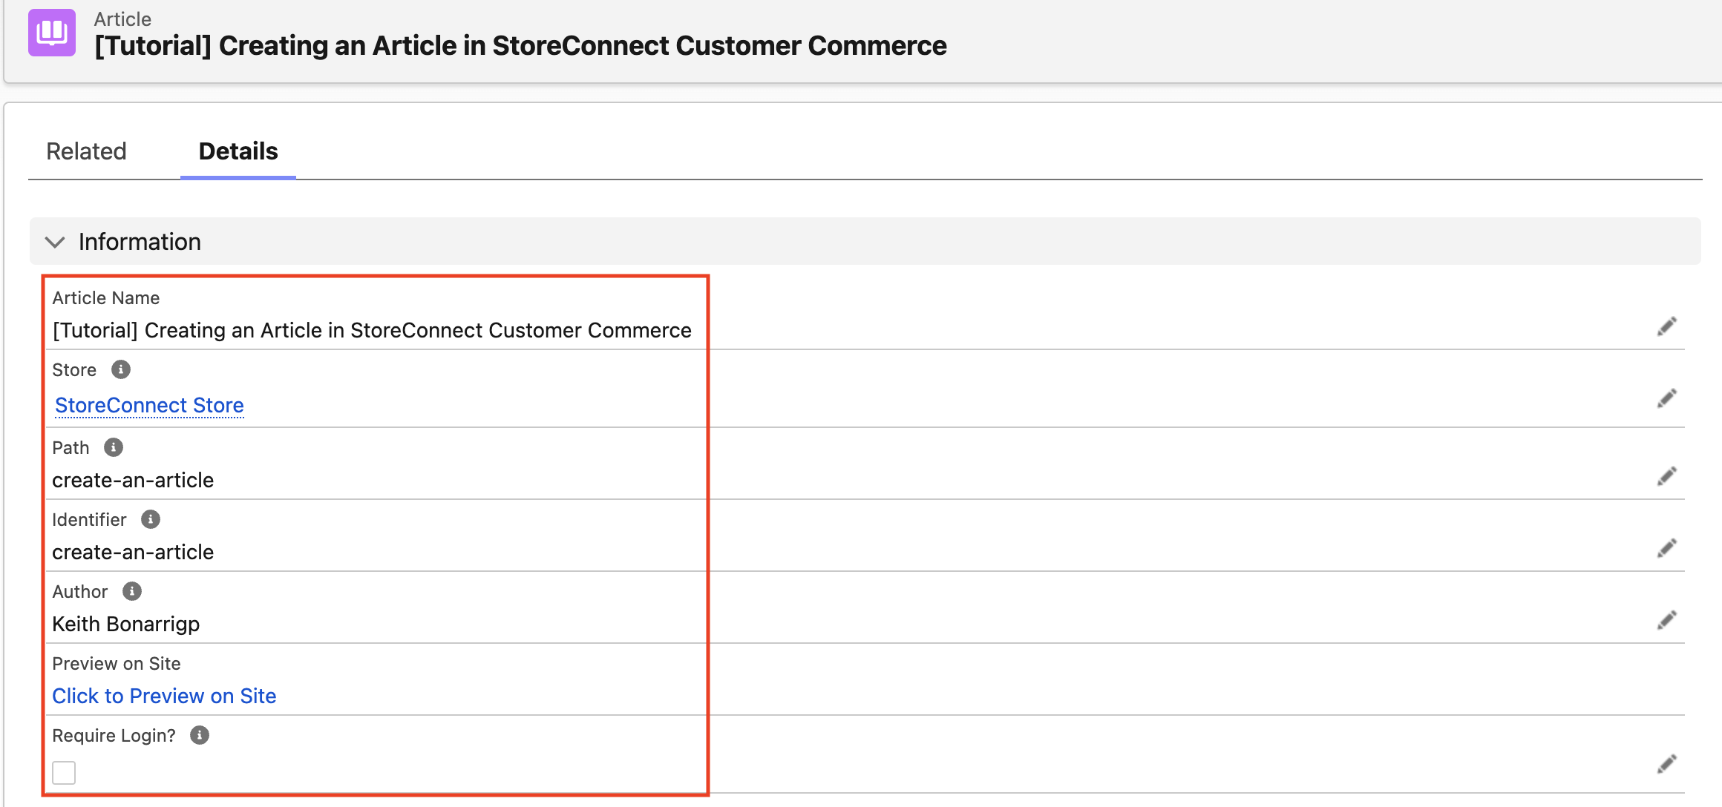
Task: Show Store field help info icon
Action: pyautogui.click(x=121, y=369)
